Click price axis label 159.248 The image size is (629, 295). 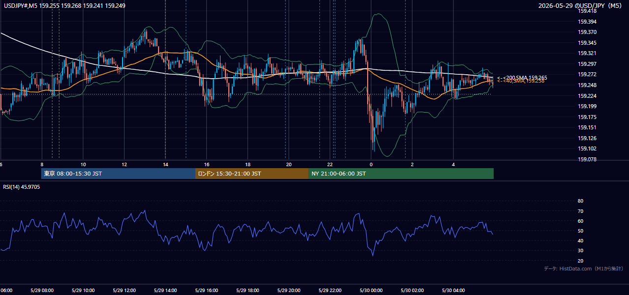tap(587, 85)
